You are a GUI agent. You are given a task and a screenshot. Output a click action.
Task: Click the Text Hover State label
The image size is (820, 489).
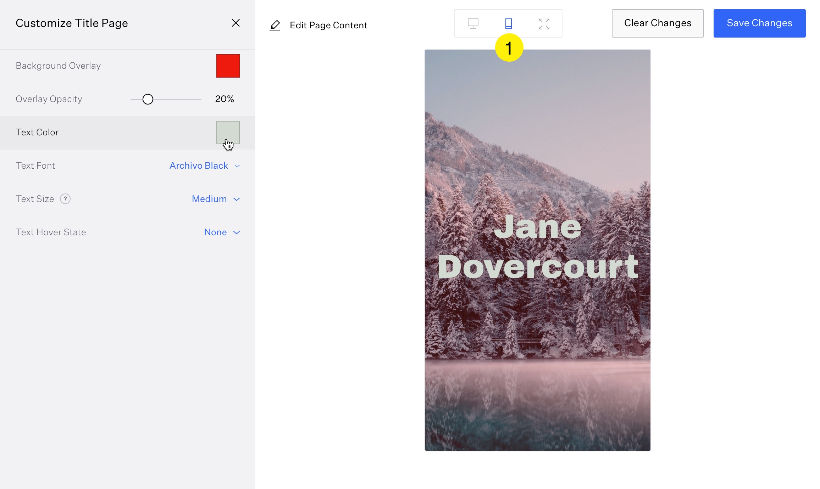(51, 232)
